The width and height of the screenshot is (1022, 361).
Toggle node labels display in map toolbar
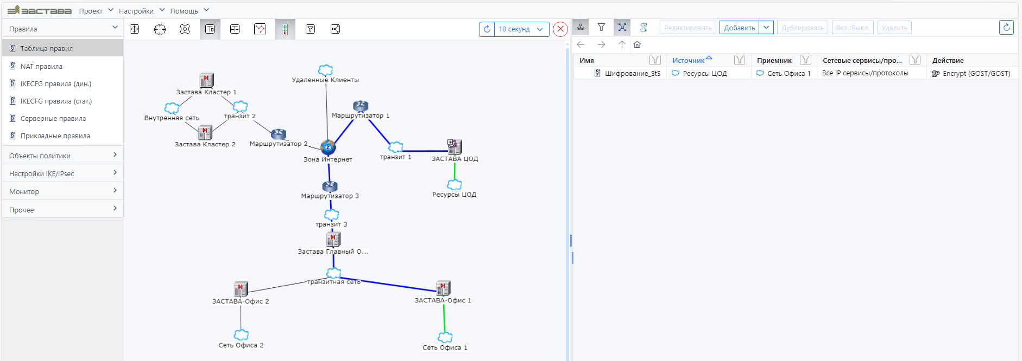click(x=210, y=29)
